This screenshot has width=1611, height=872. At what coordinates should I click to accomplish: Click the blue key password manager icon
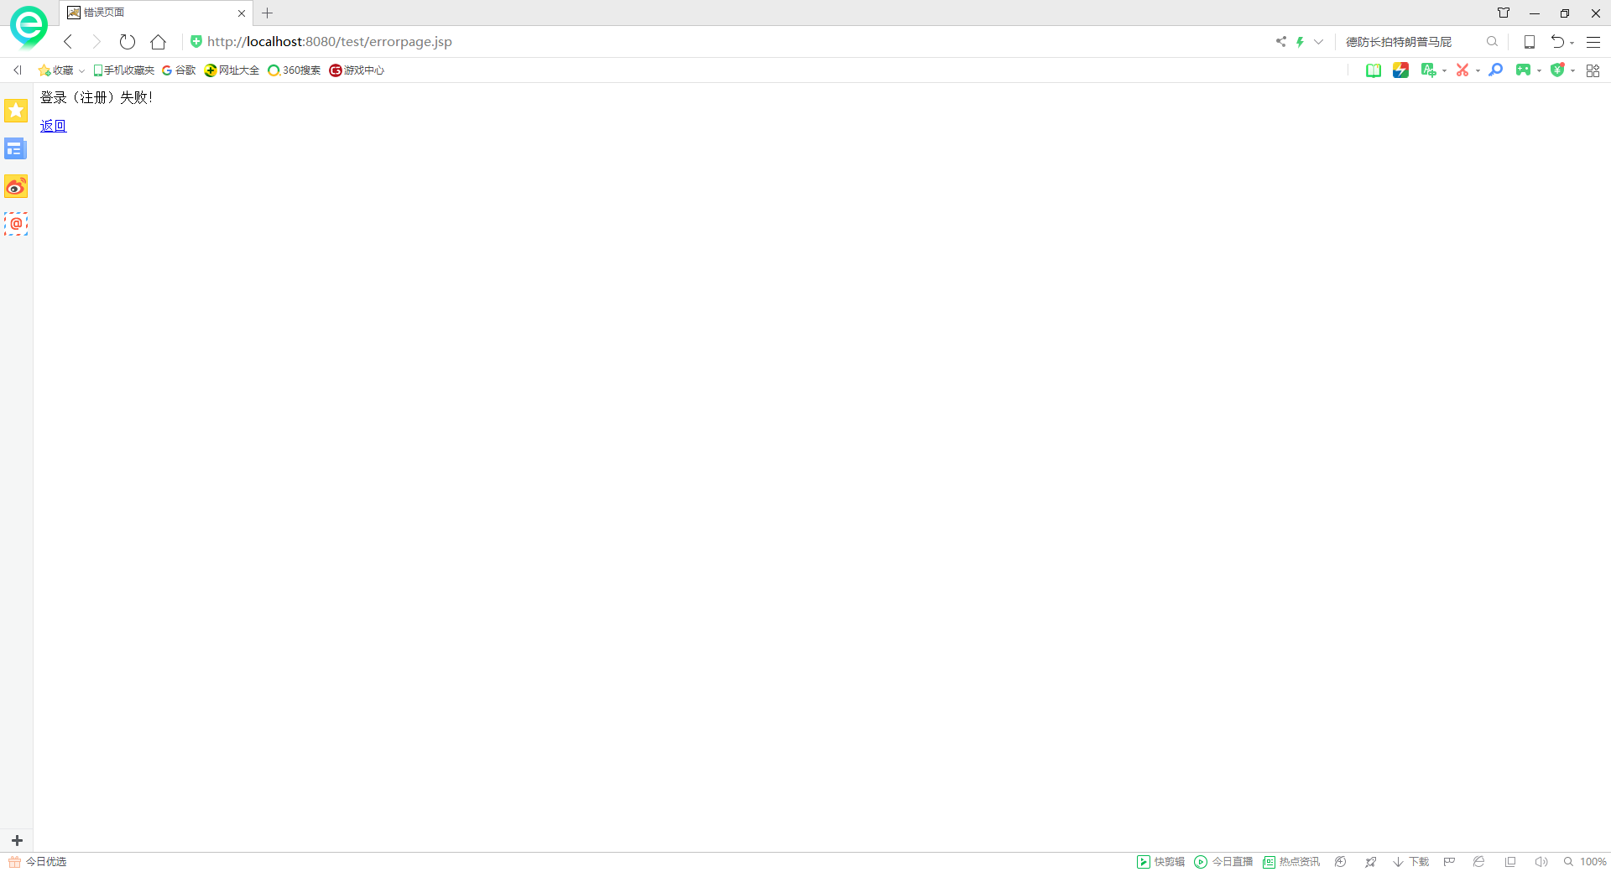[1495, 70]
